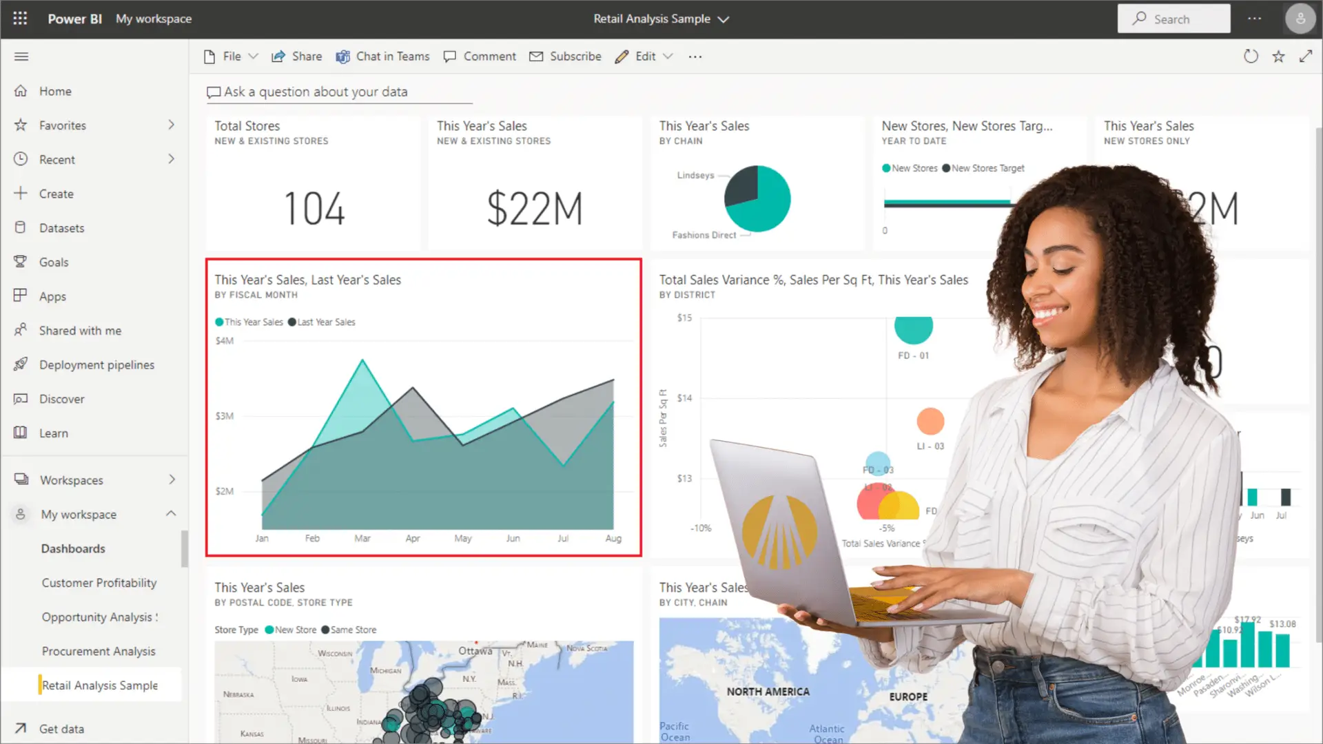The height and width of the screenshot is (744, 1323).
Task: Enter full screen mode icon
Action: click(x=1306, y=56)
